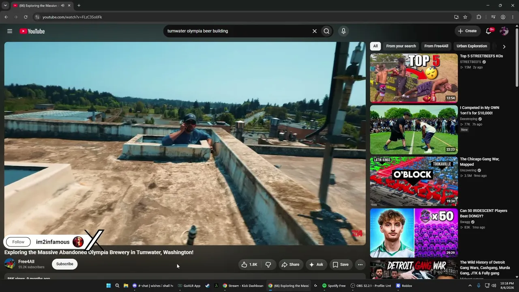The image size is (519, 292).
Task: Show hidden system tray icons
Action: 470,286
